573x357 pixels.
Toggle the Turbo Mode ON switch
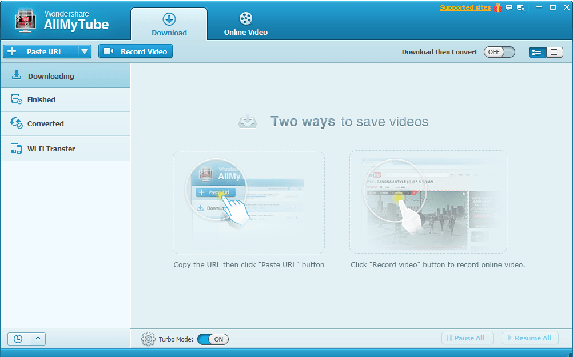[213, 339]
